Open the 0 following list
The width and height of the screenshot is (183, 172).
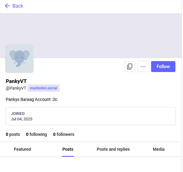(x=36, y=134)
